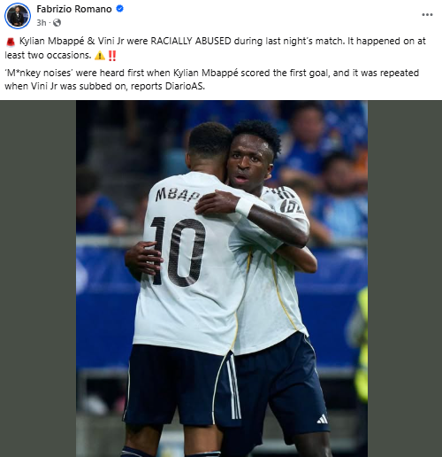
Task: Click the gray area right of photo
Action: click(405, 278)
